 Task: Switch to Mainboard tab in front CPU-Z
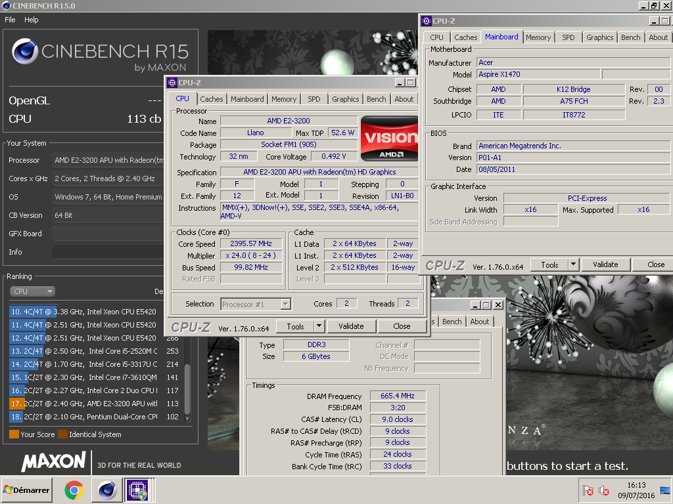[247, 99]
